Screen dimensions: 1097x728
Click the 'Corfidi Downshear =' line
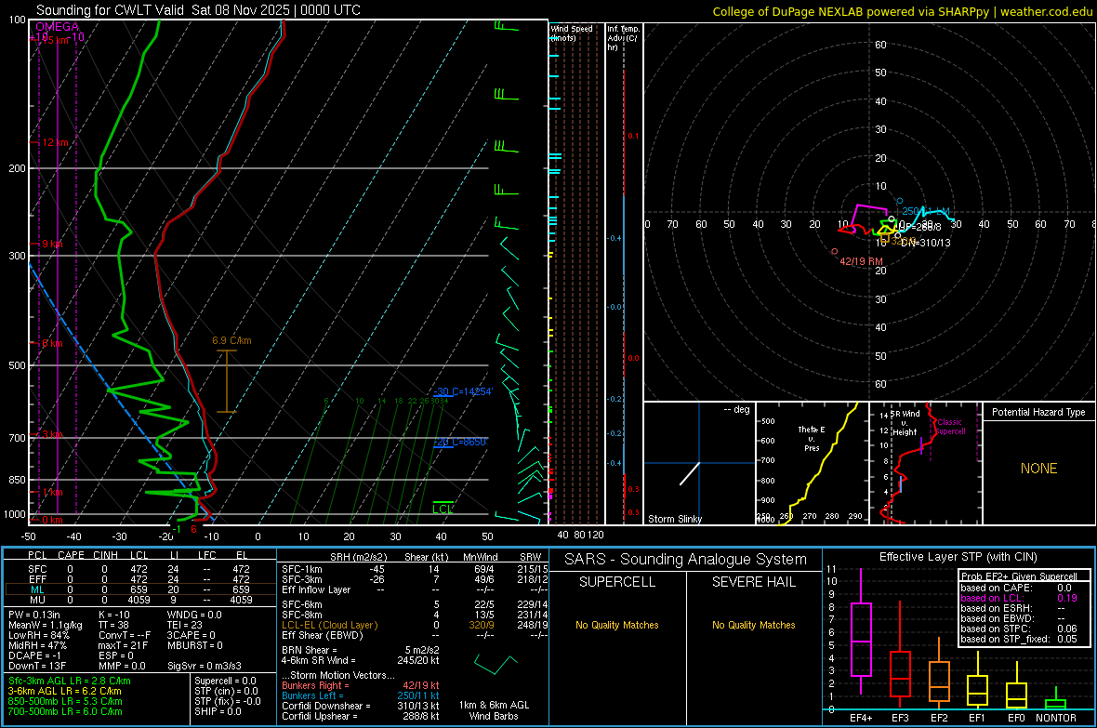(361, 706)
